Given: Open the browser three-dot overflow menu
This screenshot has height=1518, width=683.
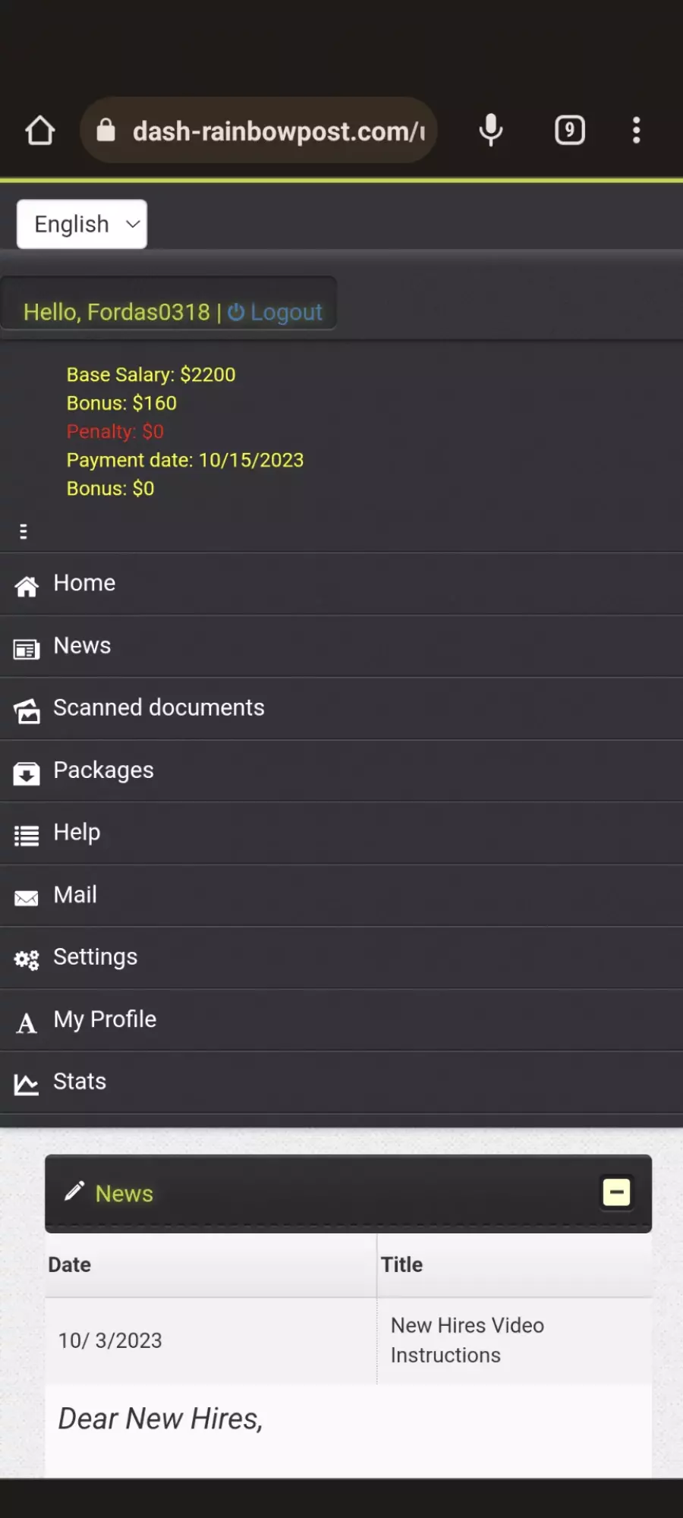Looking at the screenshot, I should [636, 131].
